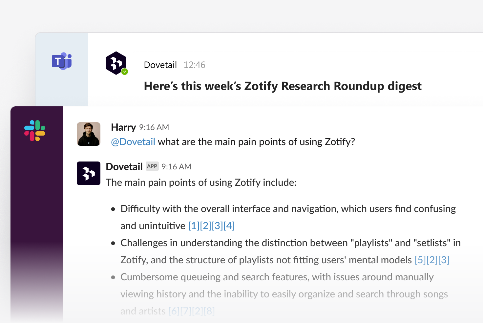Click the green checkmark status badge
This screenshot has height=323, width=483.
tap(125, 72)
